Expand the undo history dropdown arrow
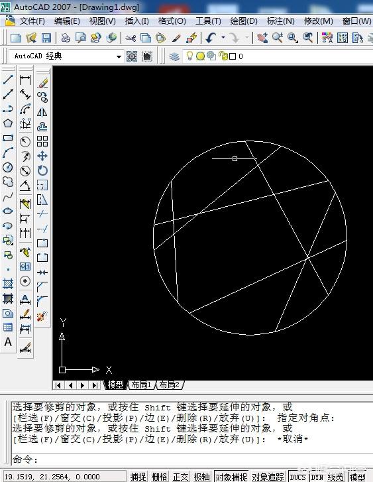 point(223,38)
